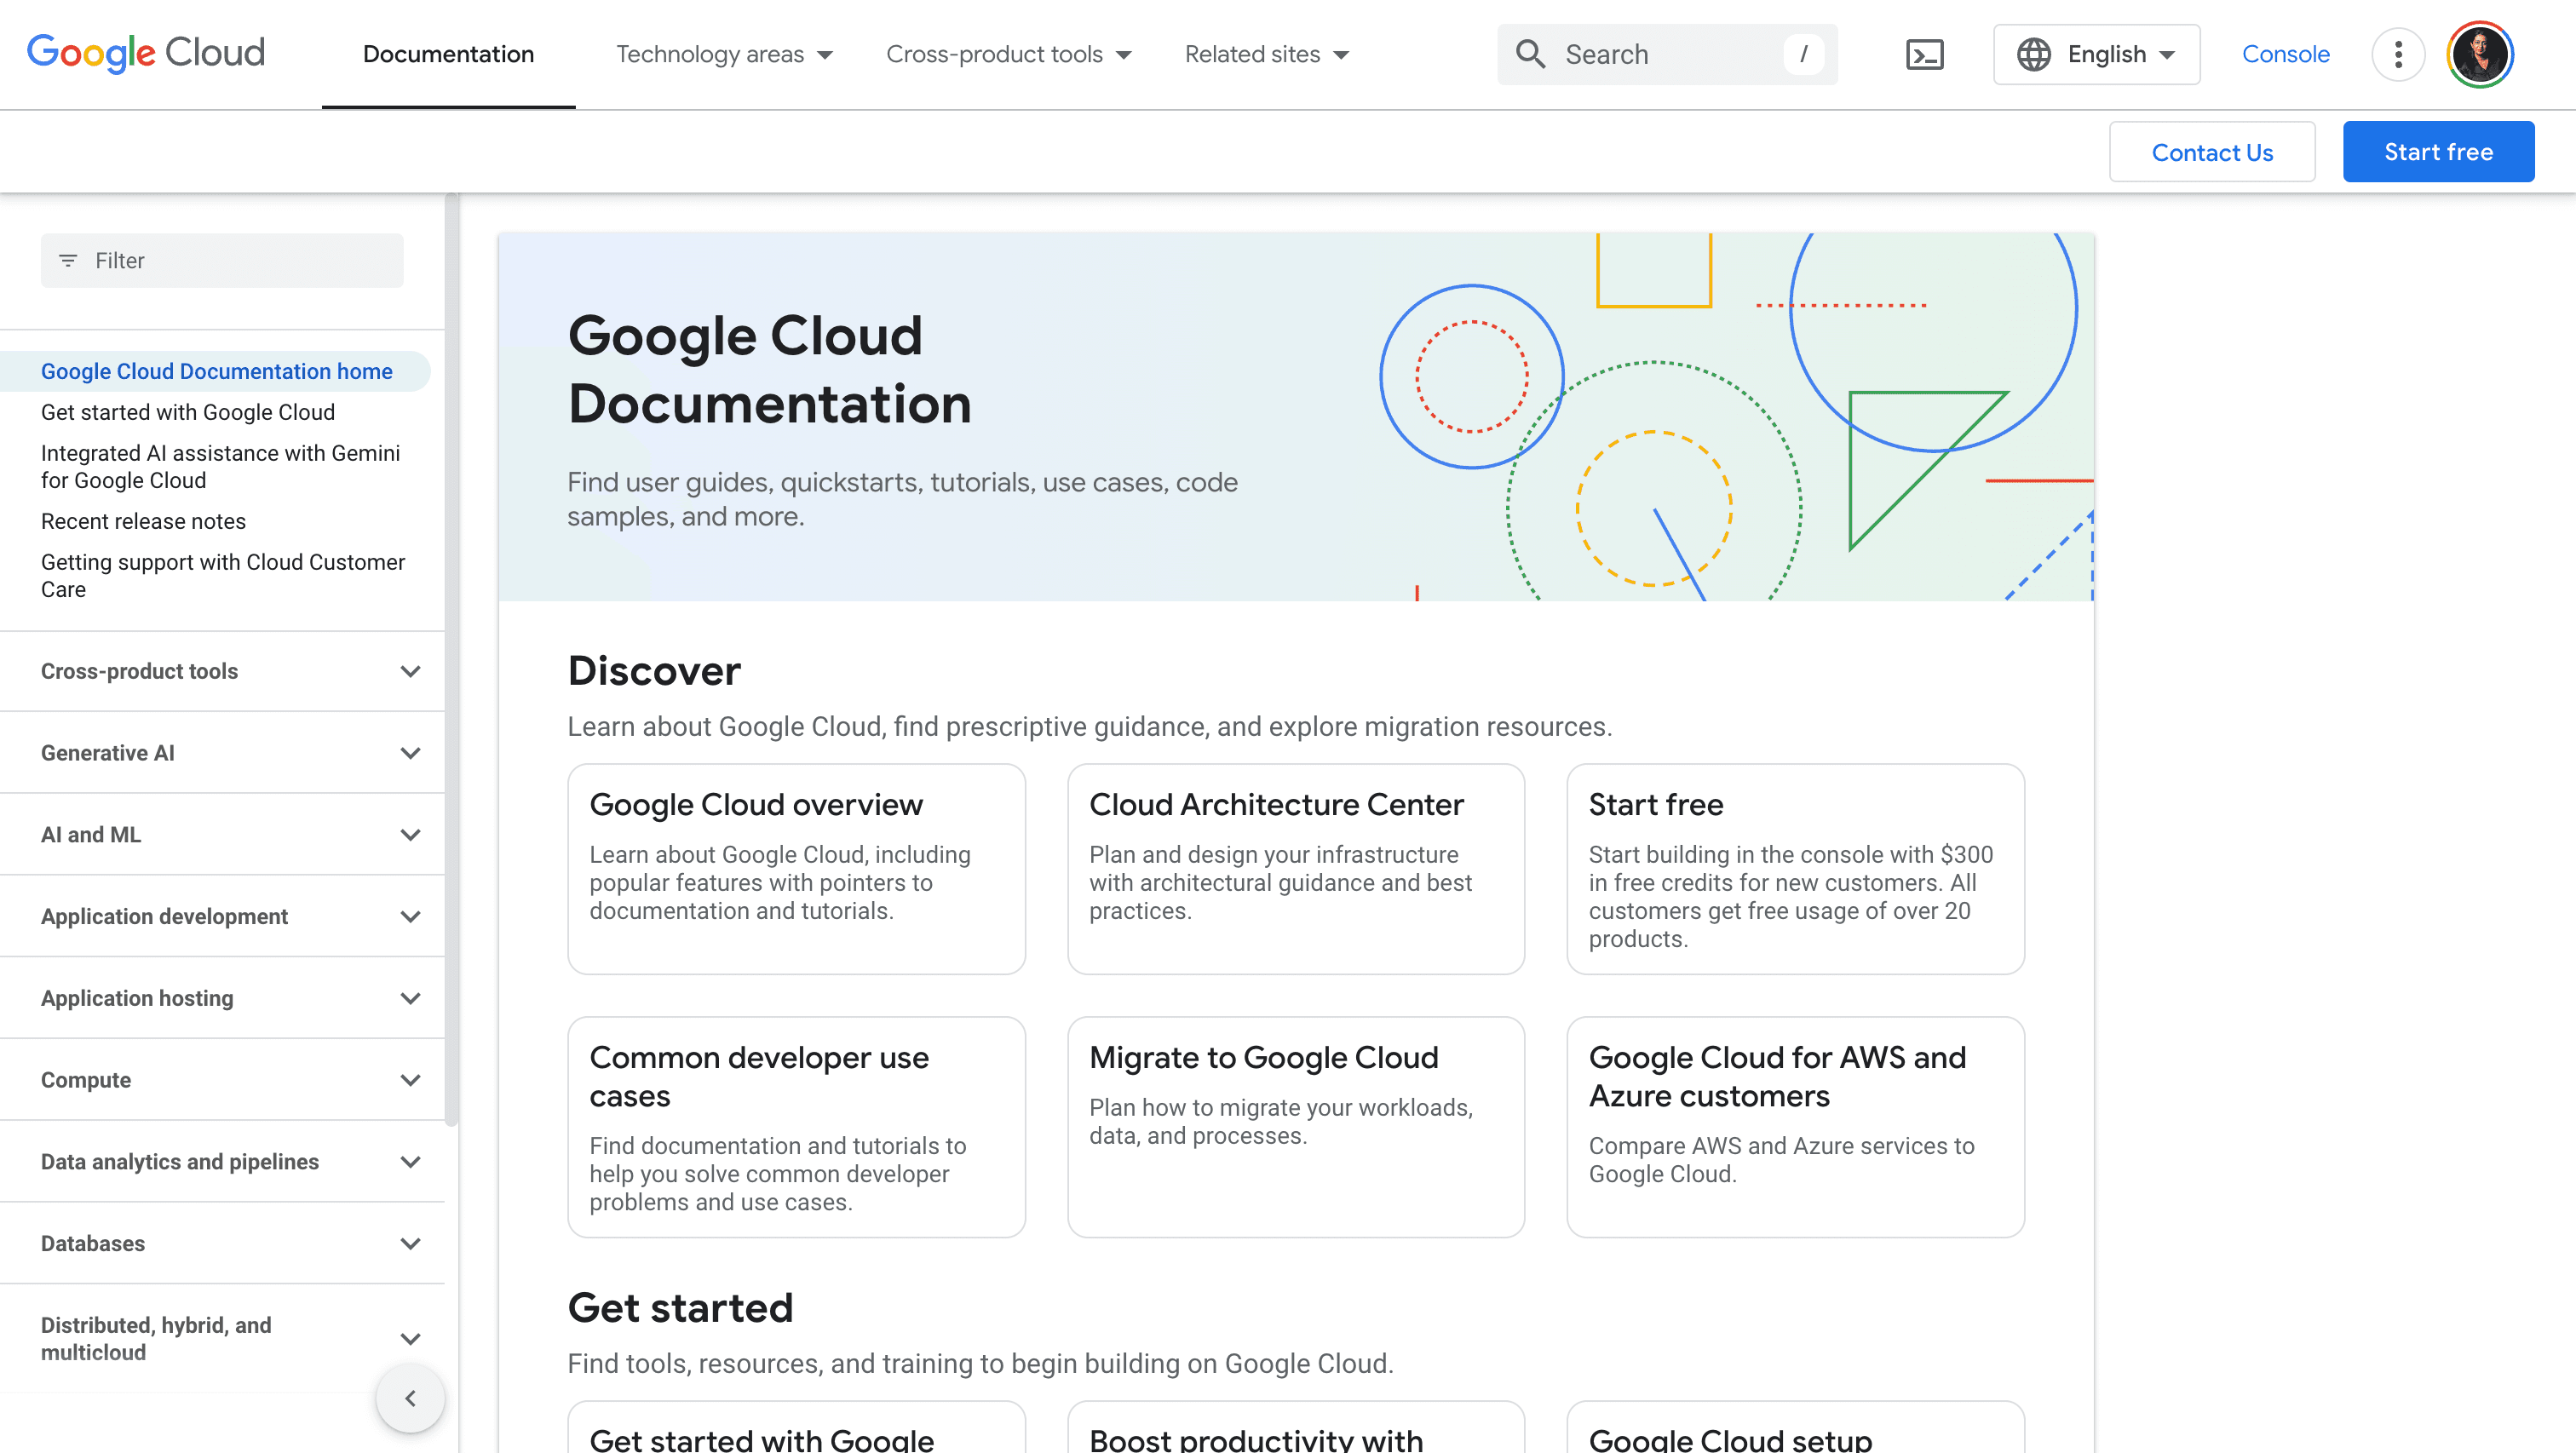Expand Application development section
The width and height of the screenshot is (2576, 1453).
coord(222,917)
